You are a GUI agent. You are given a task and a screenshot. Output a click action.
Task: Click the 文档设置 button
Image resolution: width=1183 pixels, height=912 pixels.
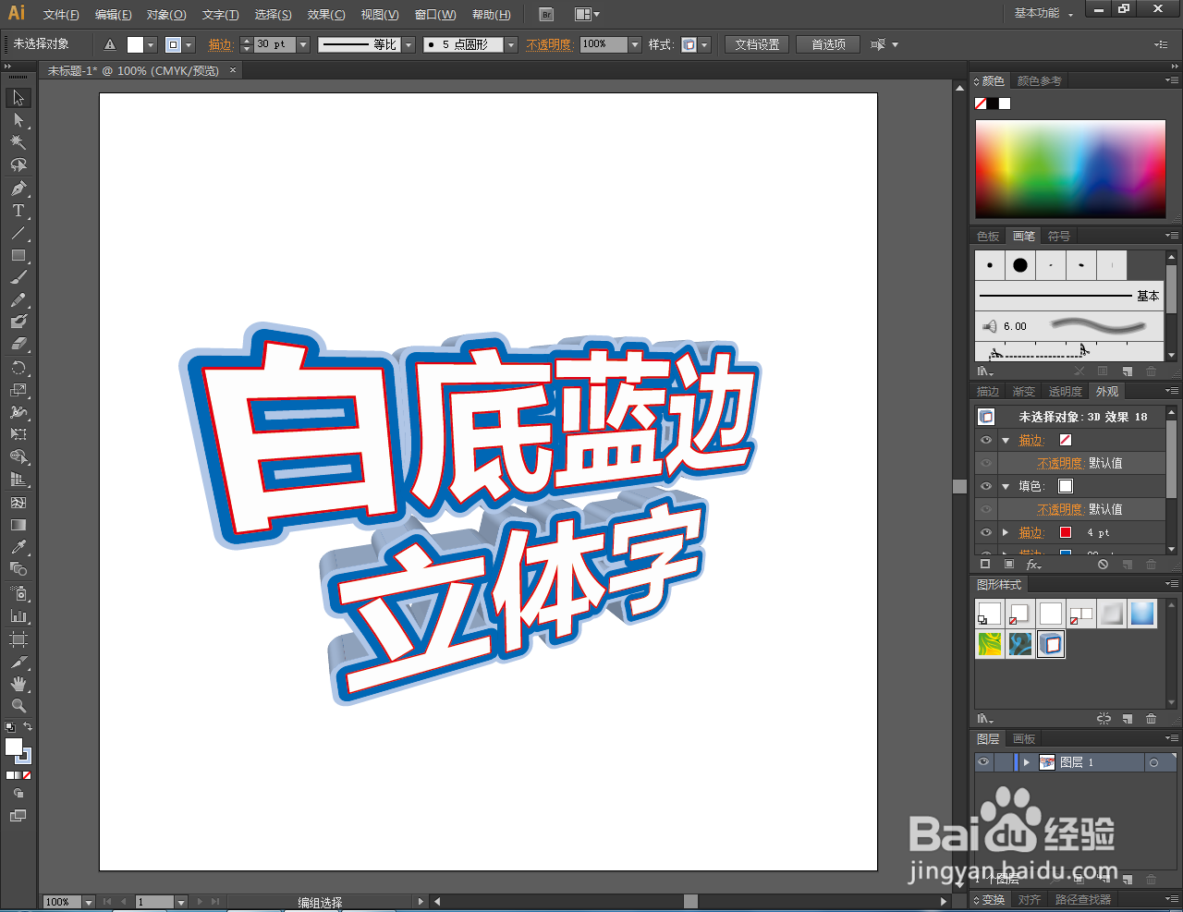tap(756, 43)
